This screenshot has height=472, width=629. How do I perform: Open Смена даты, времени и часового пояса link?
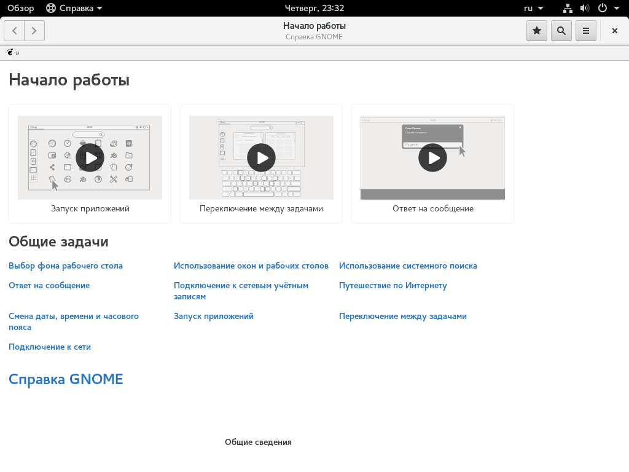(x=74, y=321)
